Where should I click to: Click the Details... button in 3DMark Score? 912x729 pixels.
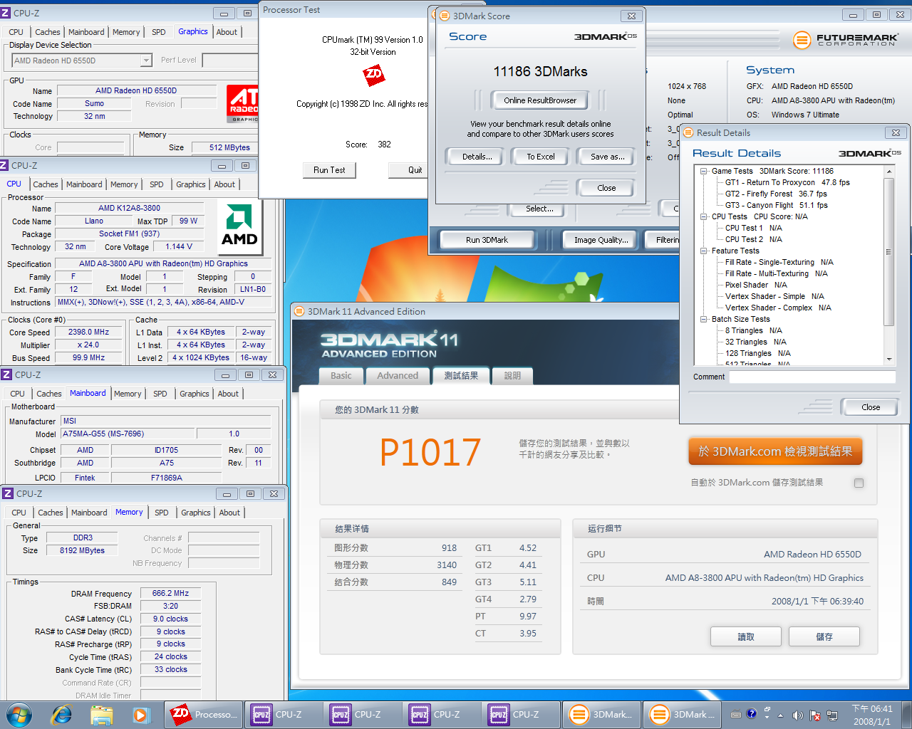point(477,157)
